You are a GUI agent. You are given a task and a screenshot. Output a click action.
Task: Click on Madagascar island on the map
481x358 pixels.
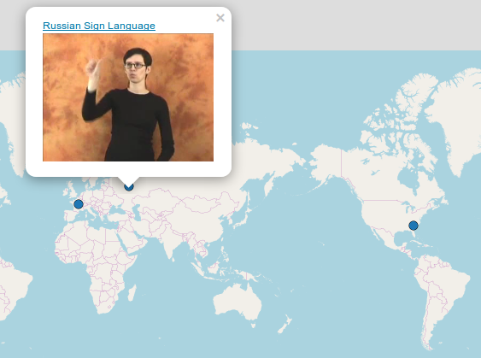(132, 293)
